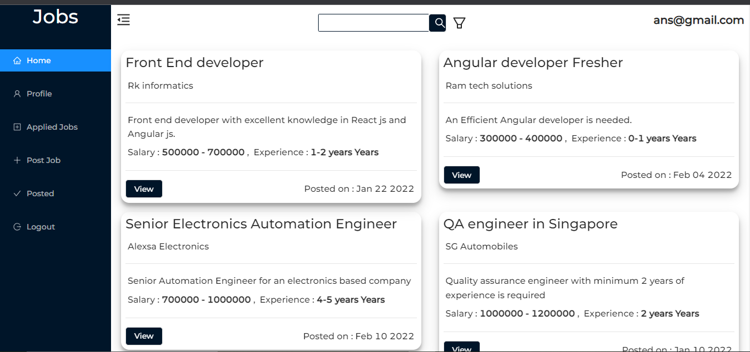
Task: Click the Jobs logo title
Action: (x=56, y=17)
